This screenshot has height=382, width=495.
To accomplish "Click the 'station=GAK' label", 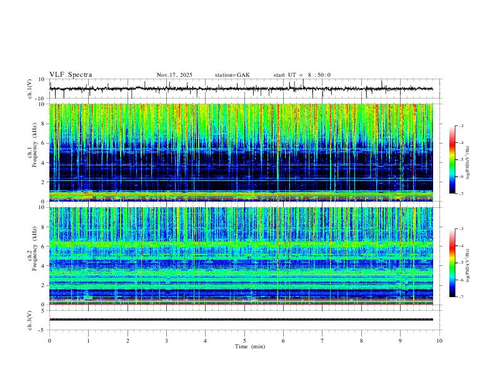I will pos(232,75).
